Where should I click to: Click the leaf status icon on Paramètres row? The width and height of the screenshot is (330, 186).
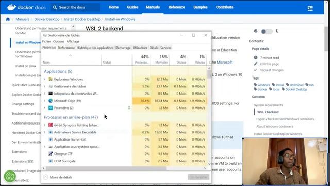[129, 108]
